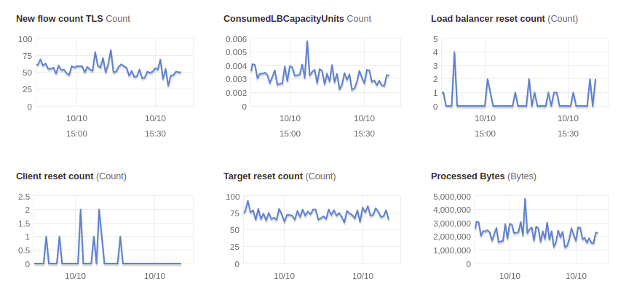
Task: Click the 15:30 label under Load balancer reset count
Action: point(568,134)
